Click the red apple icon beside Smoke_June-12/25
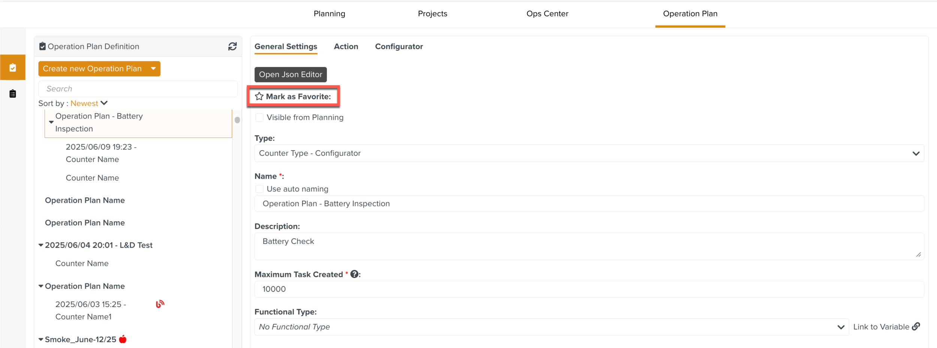The width and height of the screenshot is (937, 348). tap(123, 339)
